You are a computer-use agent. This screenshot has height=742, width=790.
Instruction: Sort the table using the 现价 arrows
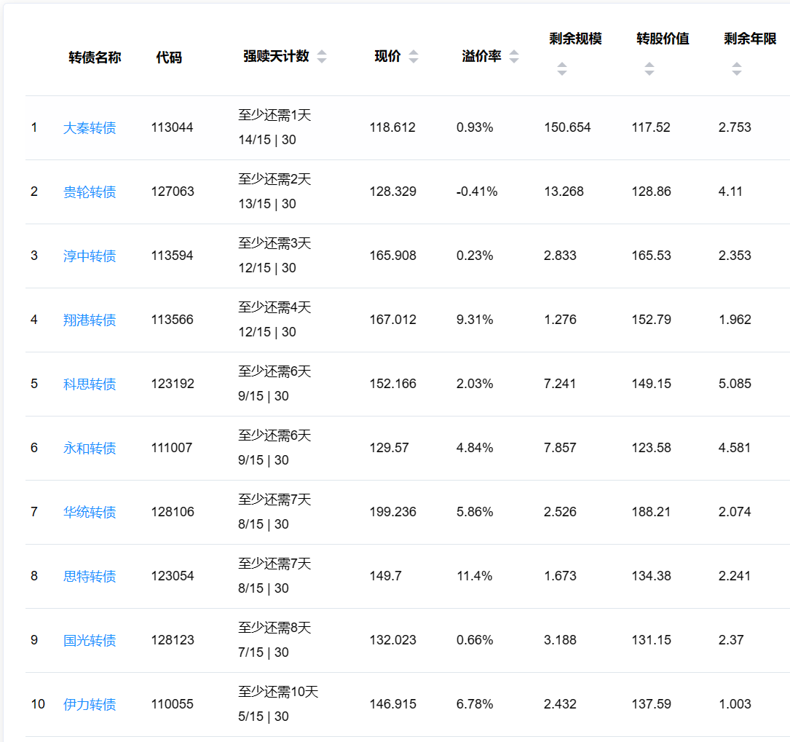[414, 57]
